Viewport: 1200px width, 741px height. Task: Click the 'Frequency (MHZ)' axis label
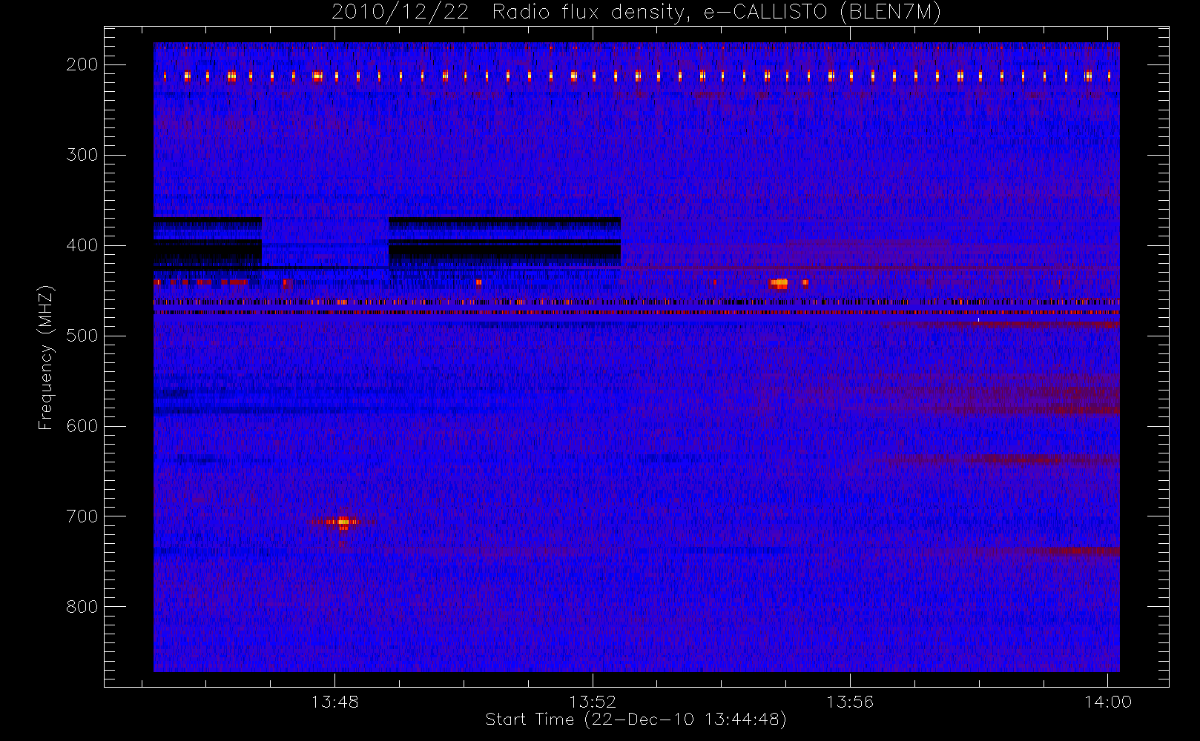[x=46, y=357]
